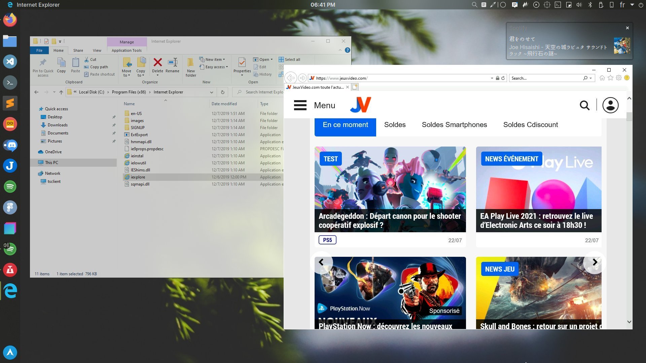Launch Sublime Text from the dock

click(x=10, y=103)
